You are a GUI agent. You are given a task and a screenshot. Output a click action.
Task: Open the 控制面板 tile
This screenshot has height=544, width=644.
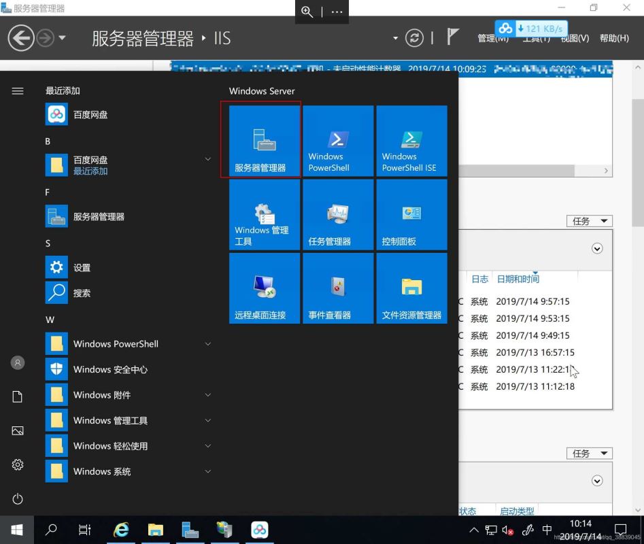[411, 215]
